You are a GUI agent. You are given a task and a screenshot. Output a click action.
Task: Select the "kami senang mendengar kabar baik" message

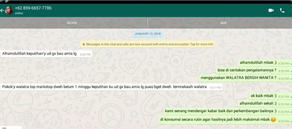228,111
